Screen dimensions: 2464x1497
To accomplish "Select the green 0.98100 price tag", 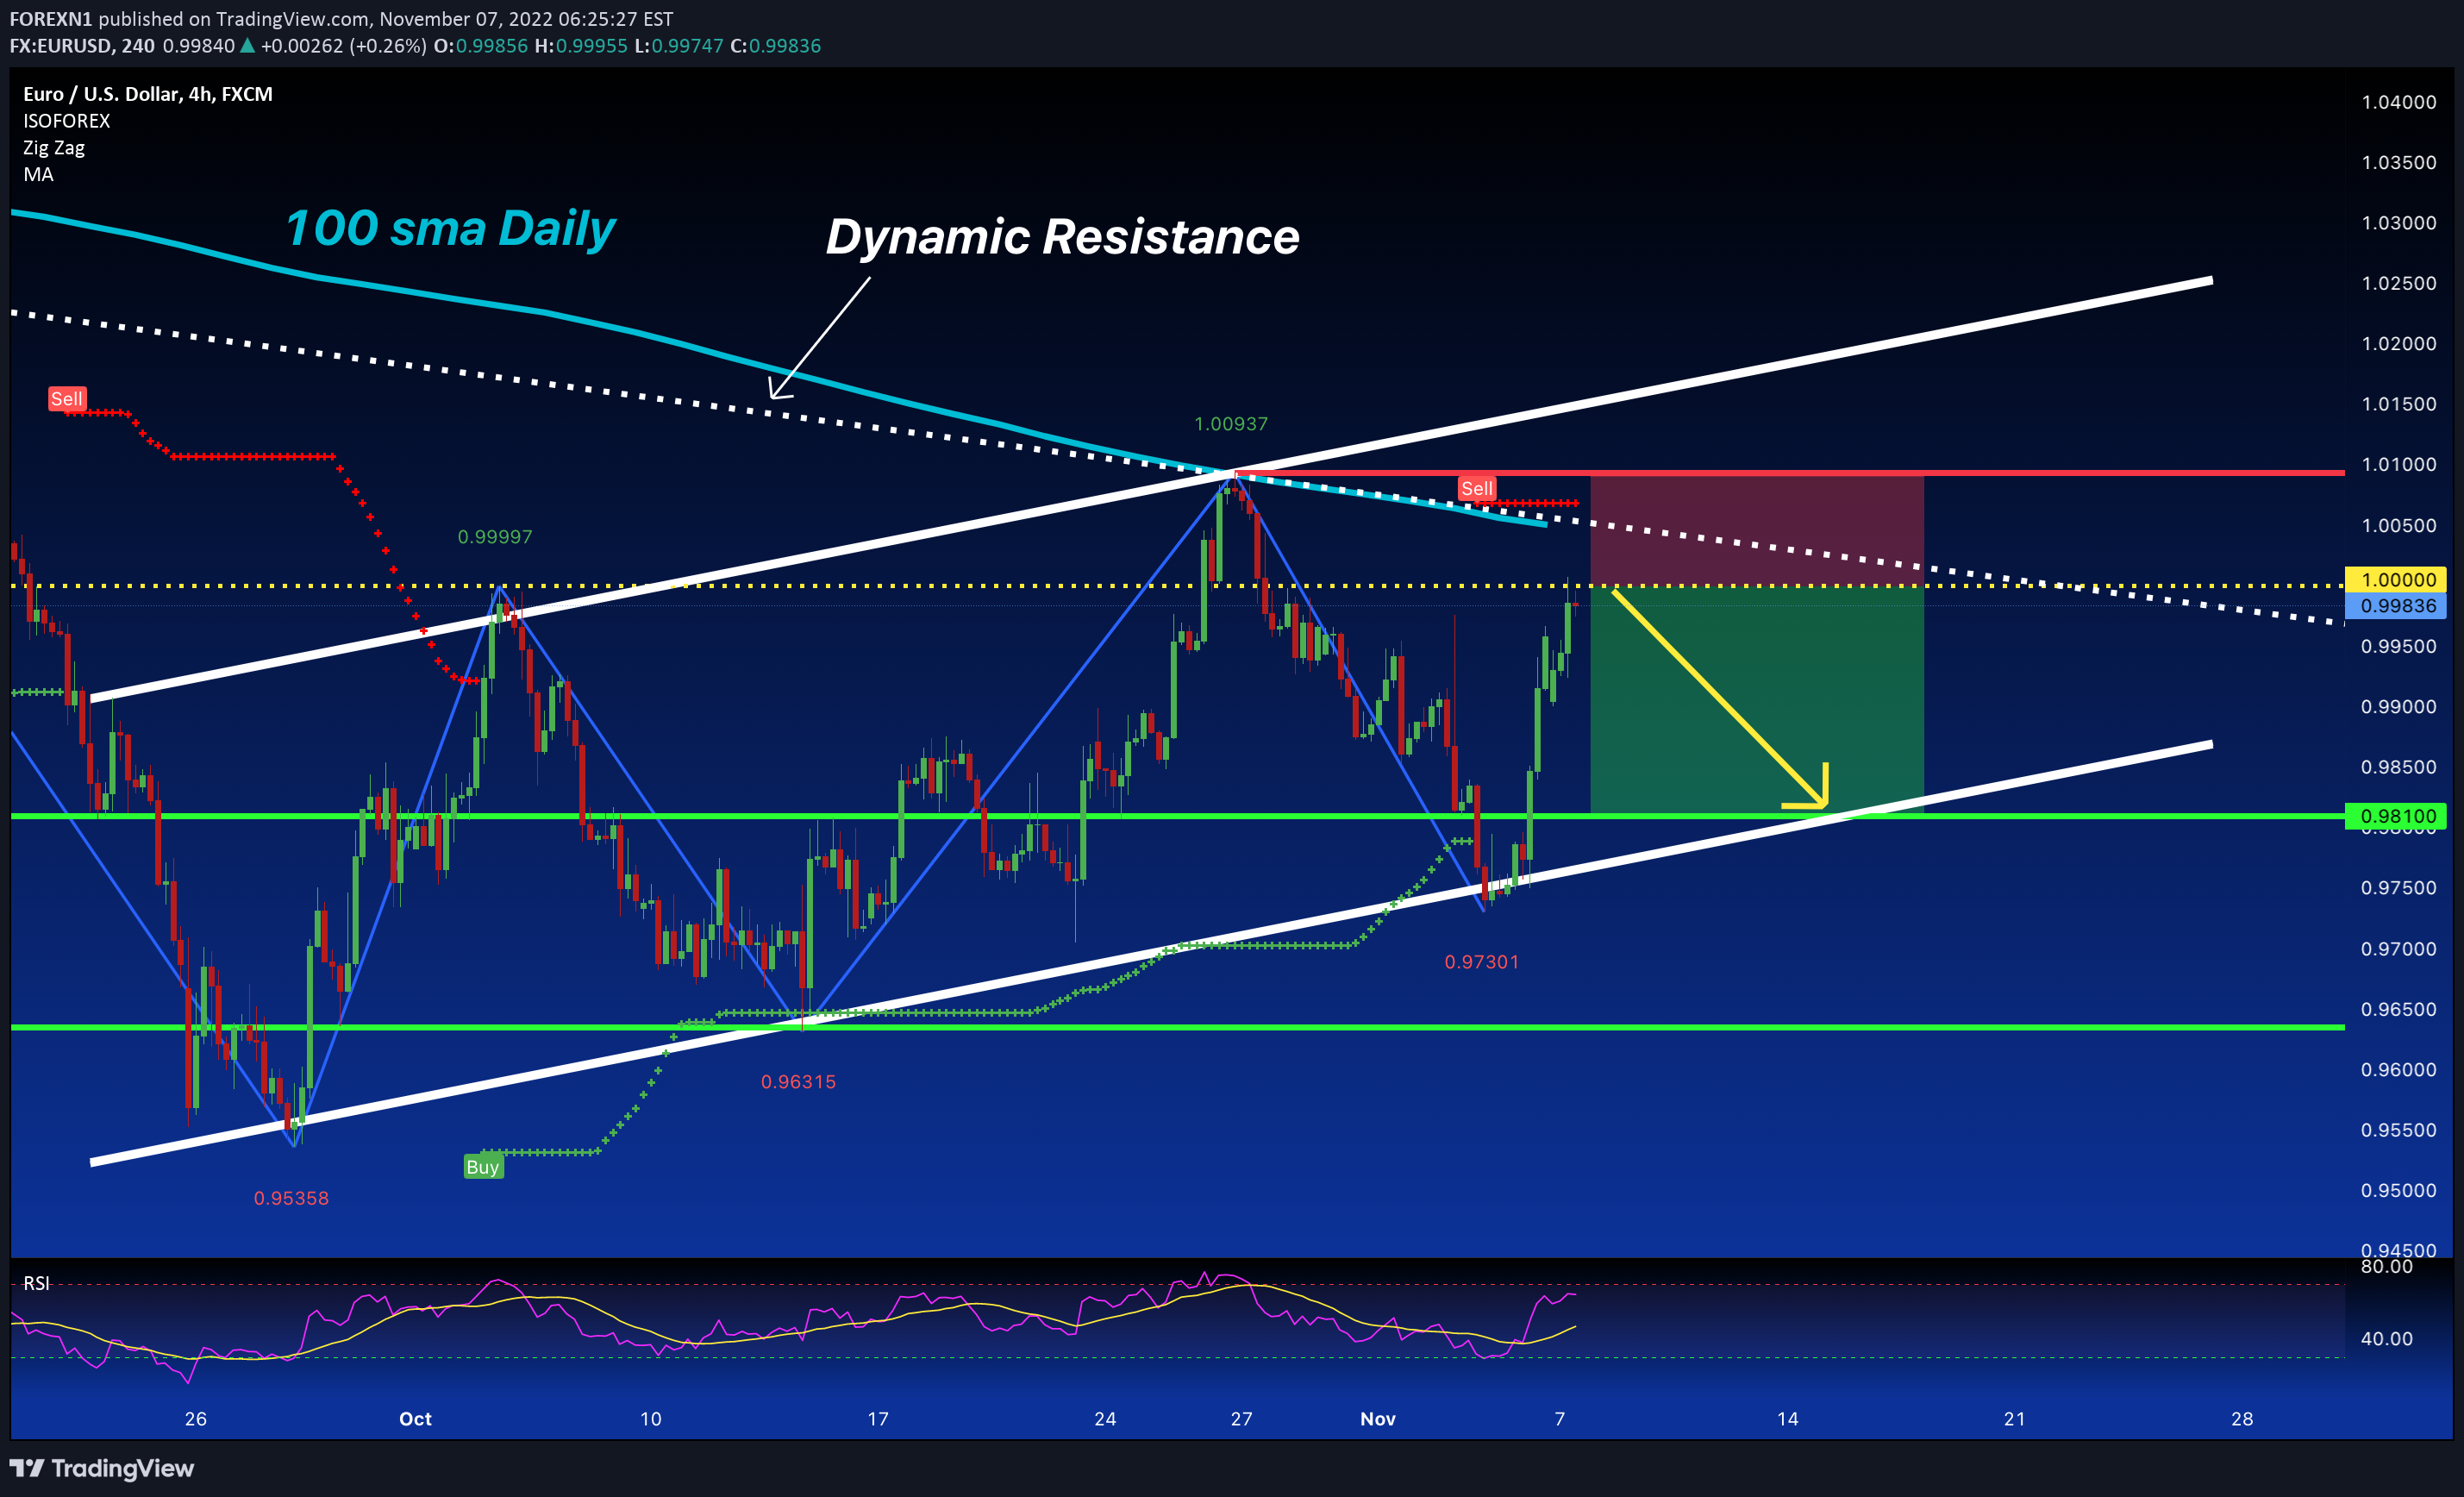I will click(2395, 816).
